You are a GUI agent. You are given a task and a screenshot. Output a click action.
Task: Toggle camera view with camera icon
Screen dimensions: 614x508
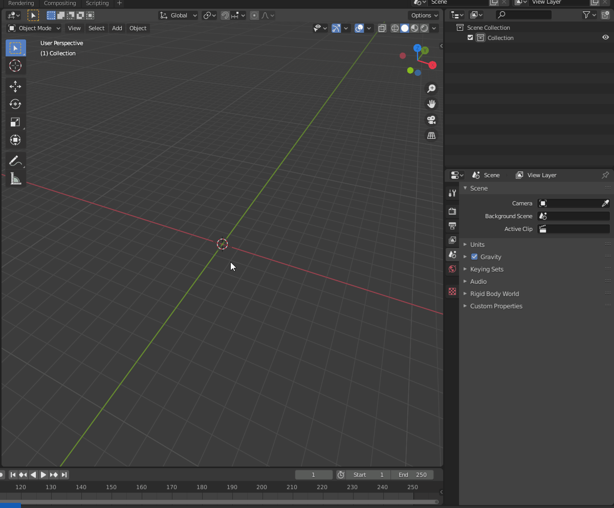[x=431, y=120]
